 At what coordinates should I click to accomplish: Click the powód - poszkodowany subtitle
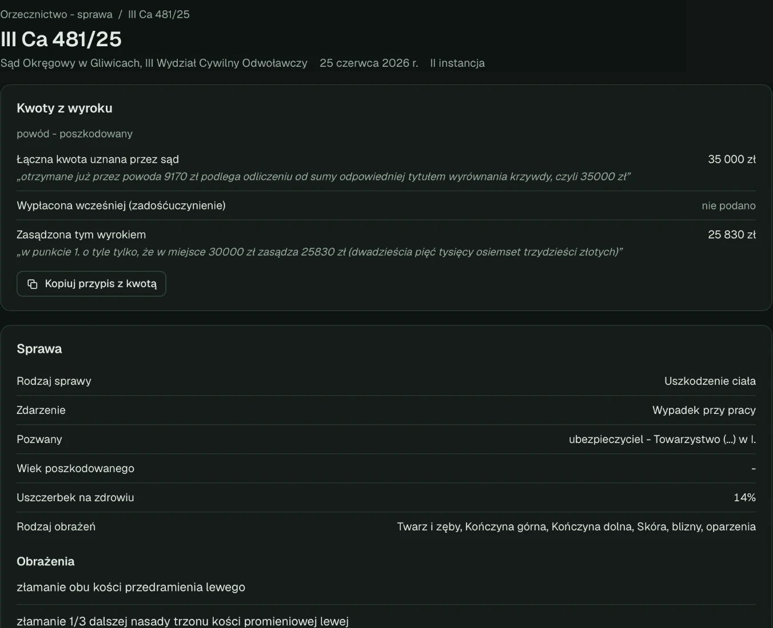click(75, 134)
